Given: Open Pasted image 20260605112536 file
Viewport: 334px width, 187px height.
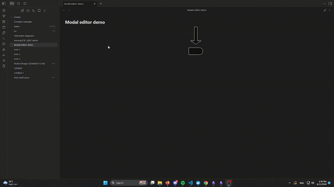Looking at the screenshot, I should point(33,64).
